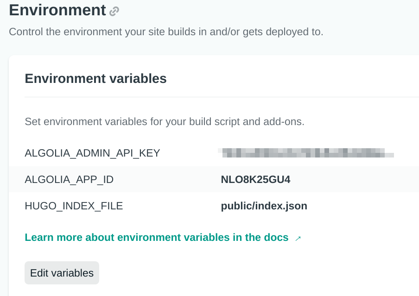Image resolution: width=419 pixels, height=296 pixels.
Task: Select the HUGO_INDEX_FILE variable name
Action: [74, 206]
